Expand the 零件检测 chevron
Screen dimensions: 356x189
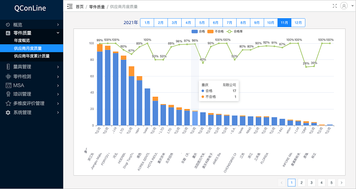58,77
